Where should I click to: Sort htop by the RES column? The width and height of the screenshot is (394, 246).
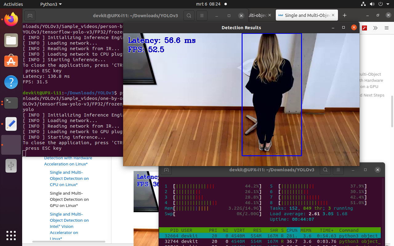point(257,230)
